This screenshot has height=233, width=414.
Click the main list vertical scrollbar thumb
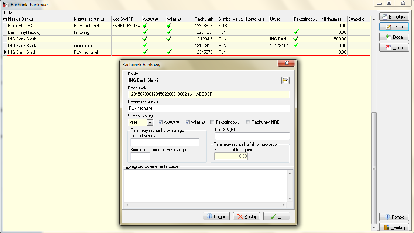click(x=374, y=168)
